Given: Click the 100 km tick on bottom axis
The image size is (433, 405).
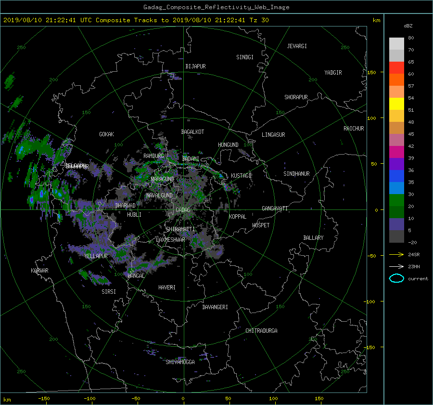Looking at the screenshot, I should click(273, 399).
